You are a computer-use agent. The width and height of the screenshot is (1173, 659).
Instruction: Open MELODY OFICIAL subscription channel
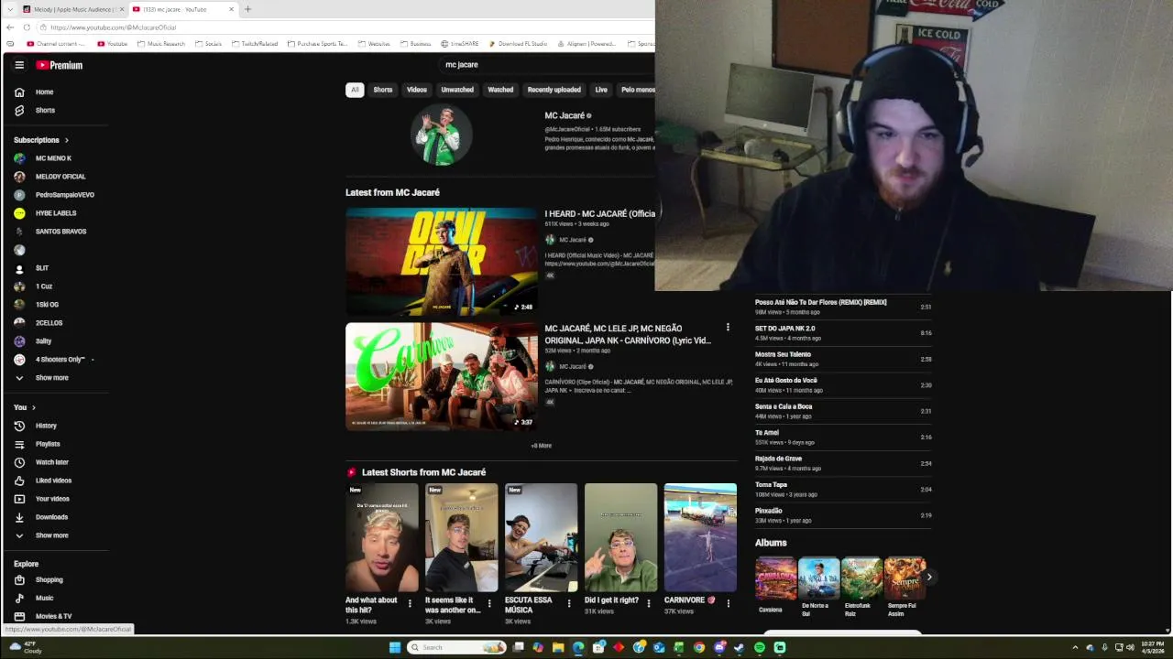click(x=60, y=177)
